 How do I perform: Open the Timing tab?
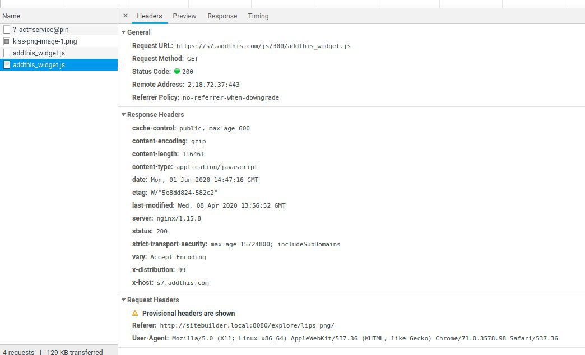(258, 16)
